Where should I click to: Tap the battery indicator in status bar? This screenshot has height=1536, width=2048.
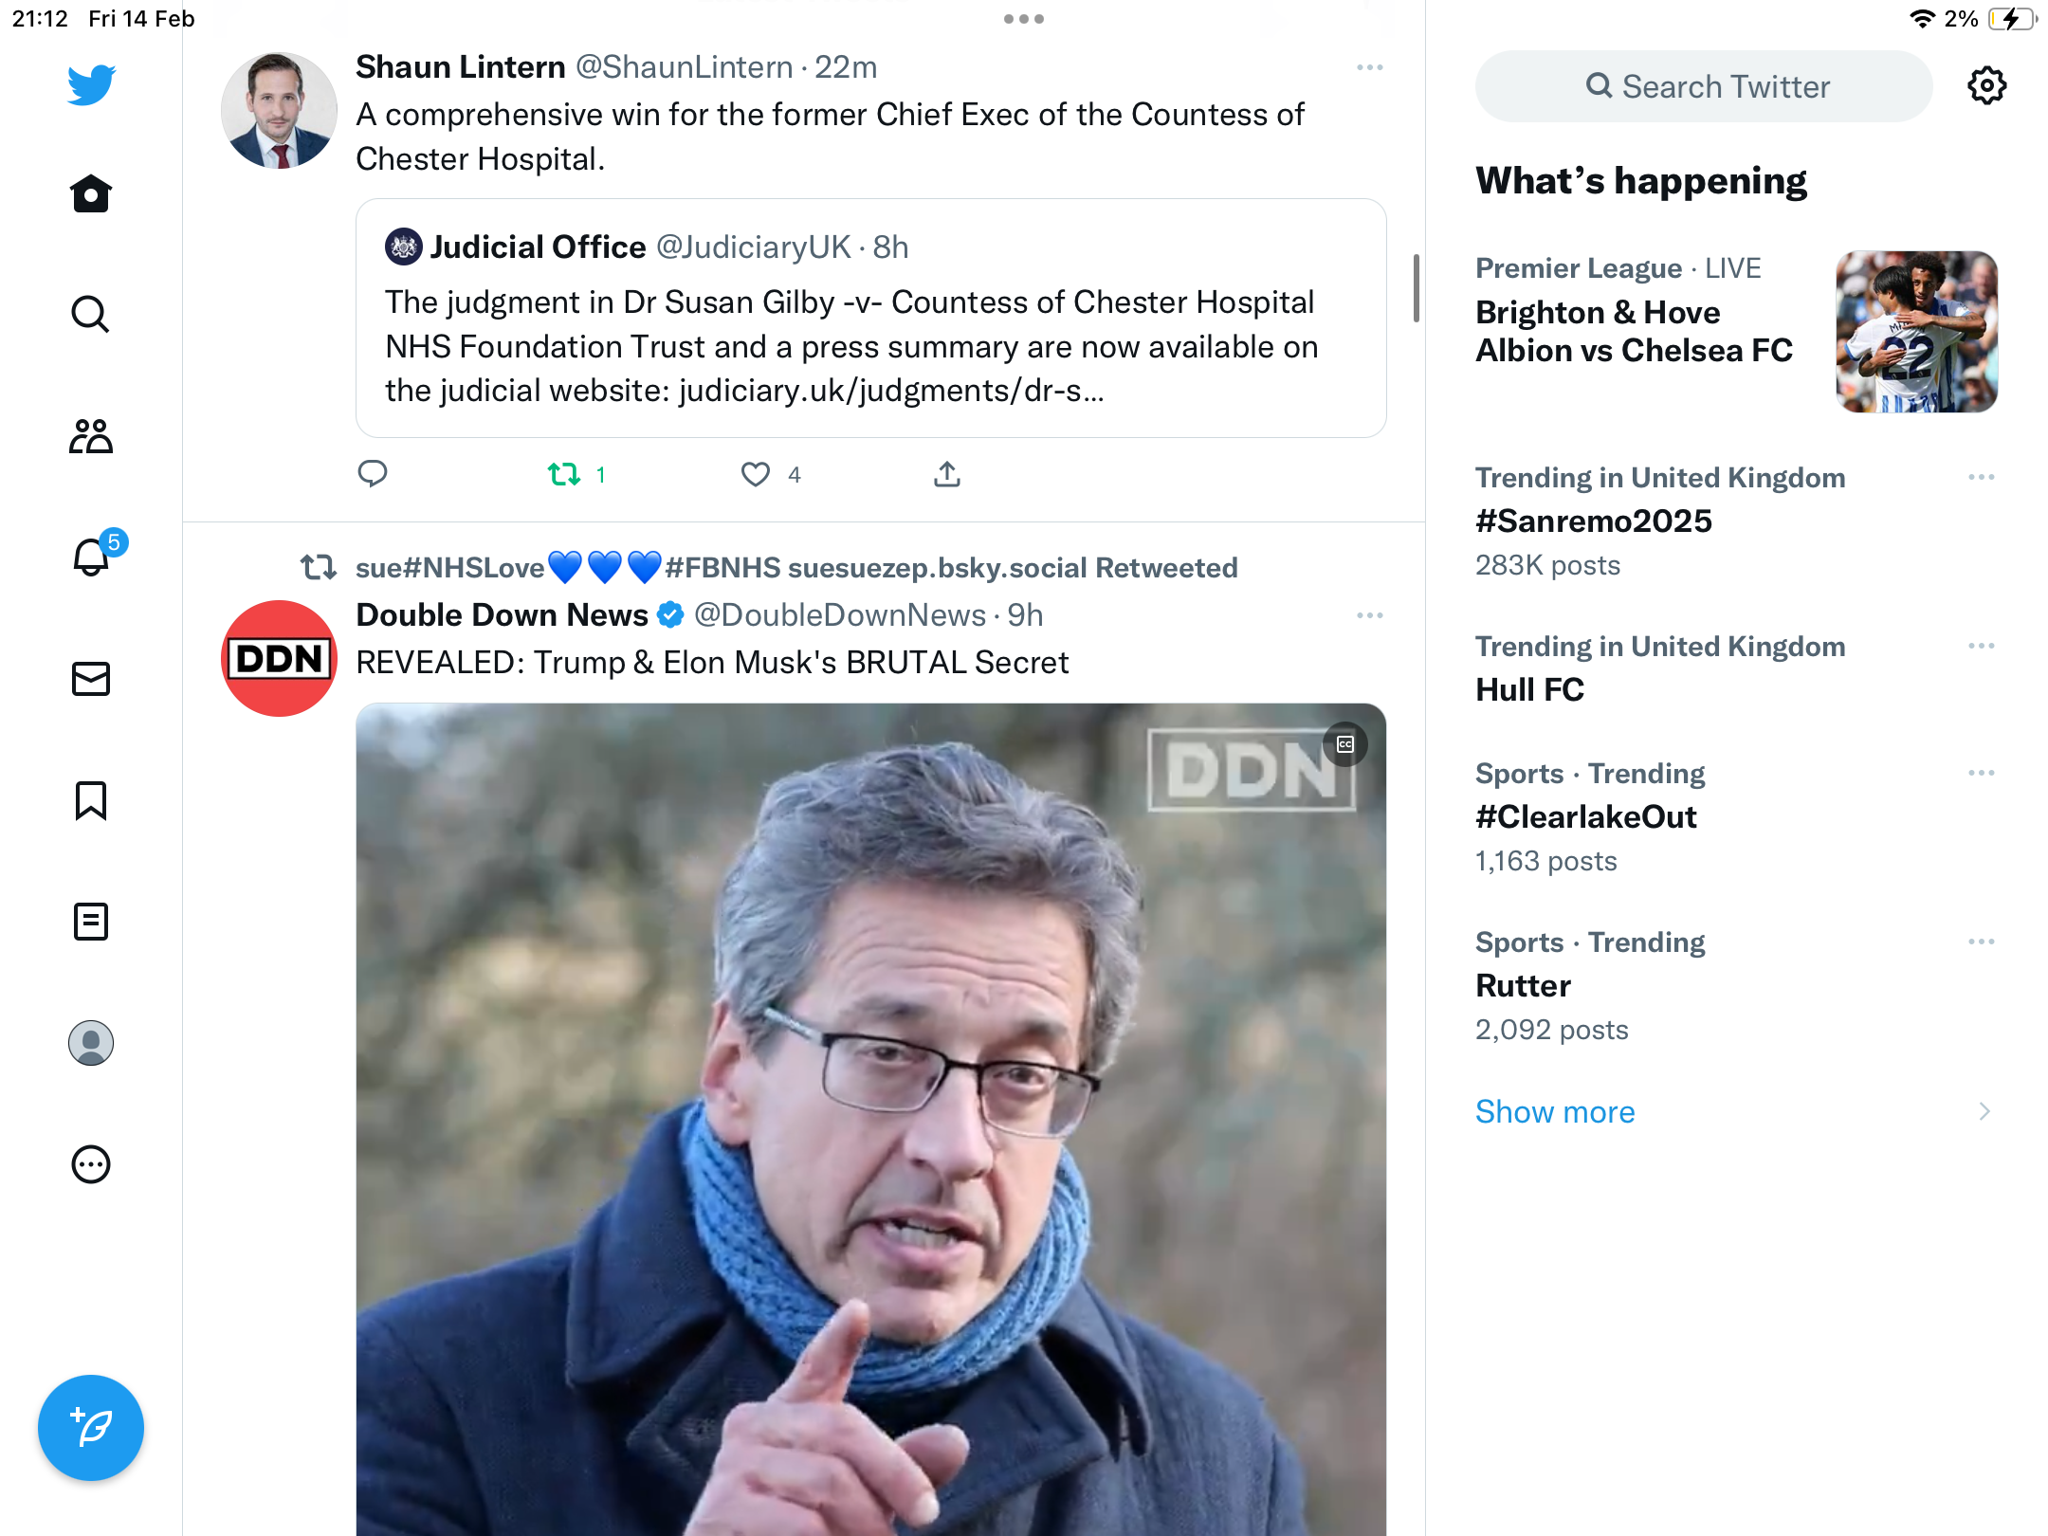coord(2012,19)
